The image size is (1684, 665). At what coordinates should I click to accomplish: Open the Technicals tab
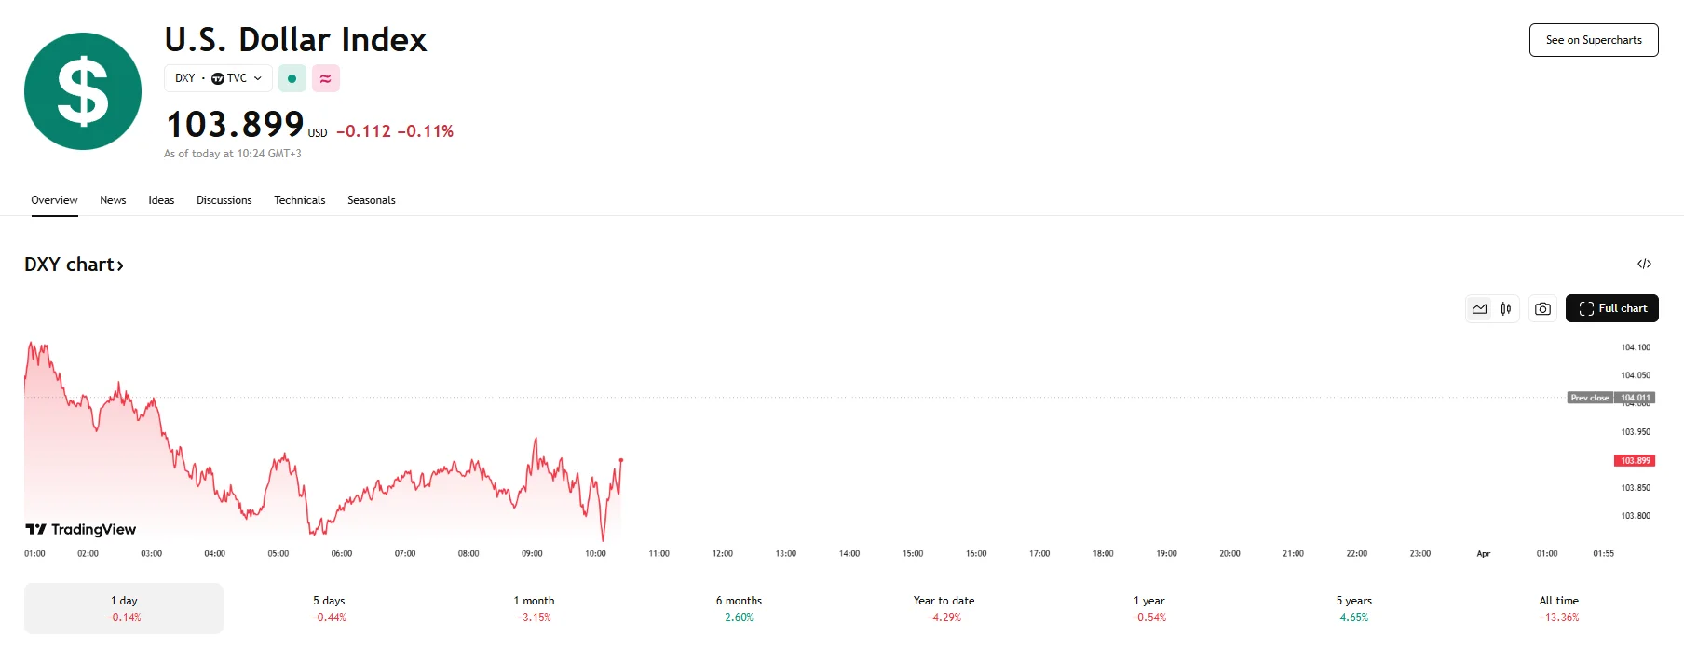(299, 200)
